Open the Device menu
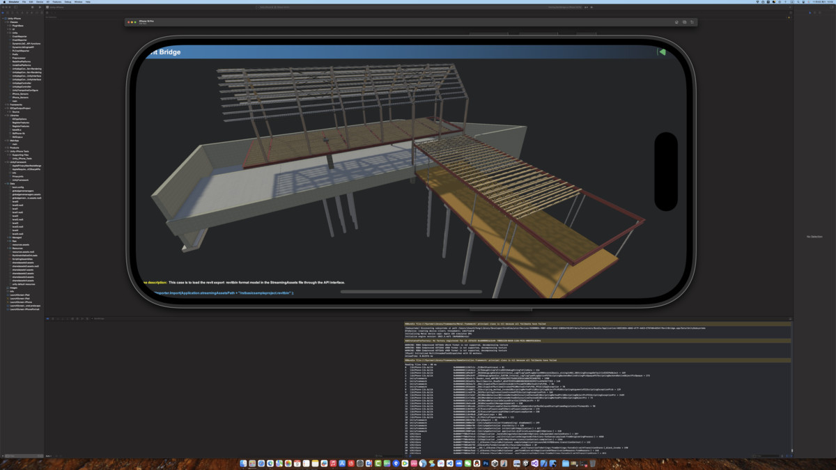The width and height of the screenshot is (836, 470). click(x=40, y=1)
